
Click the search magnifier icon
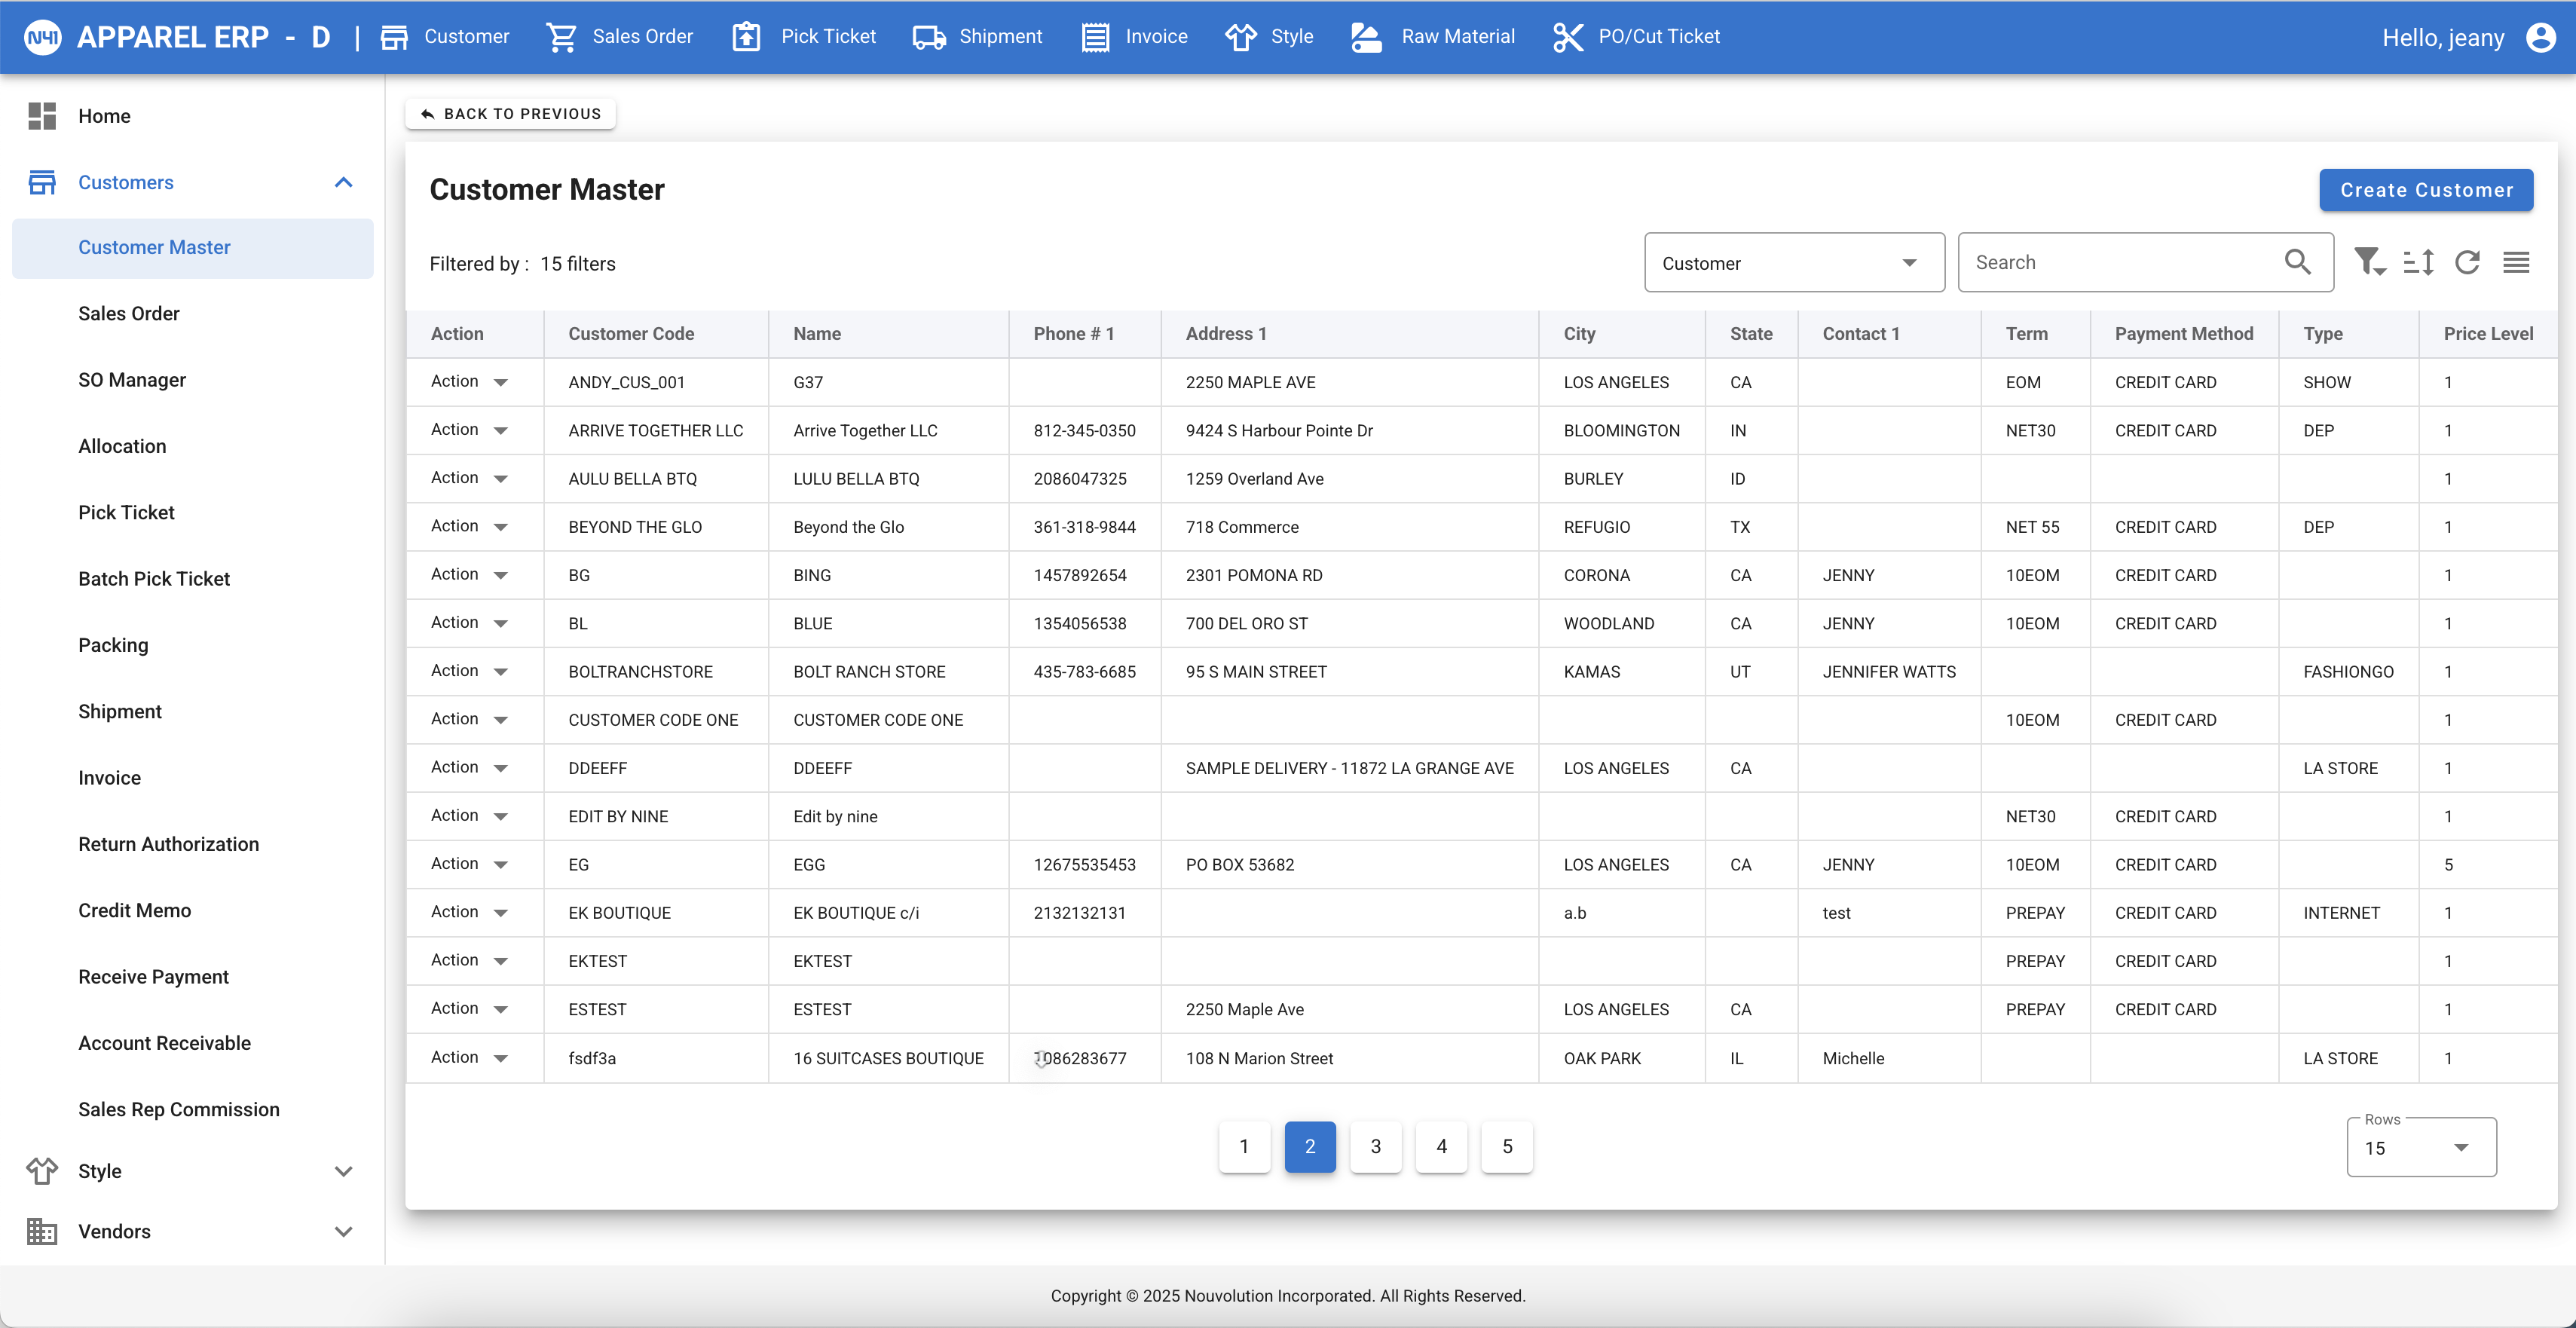point(2297,262)
